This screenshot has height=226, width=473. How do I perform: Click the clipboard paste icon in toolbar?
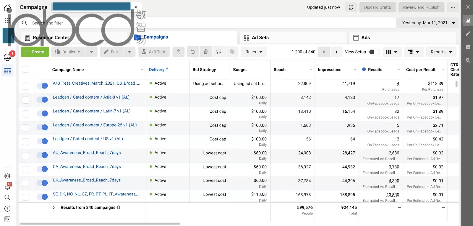point(179,52)
